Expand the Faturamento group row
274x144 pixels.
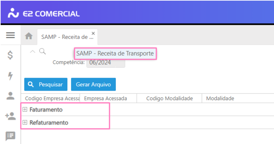tap(25, 110)
